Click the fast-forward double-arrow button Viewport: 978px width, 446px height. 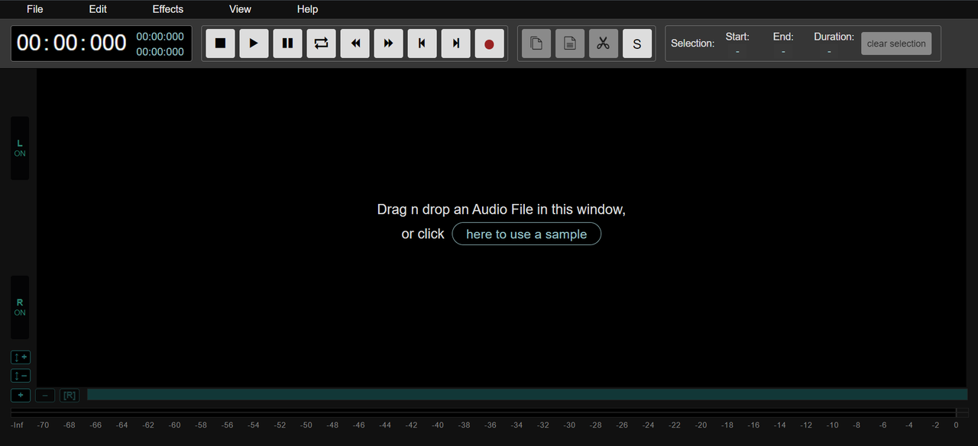pos(388,44)
